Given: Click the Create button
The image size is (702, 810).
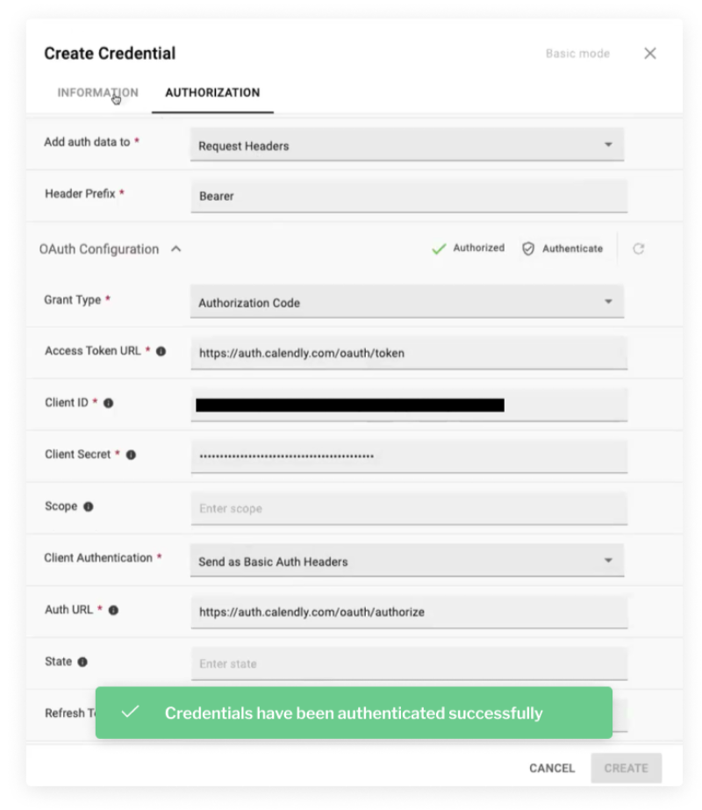Looking at the screenshot, I should 626,768.
